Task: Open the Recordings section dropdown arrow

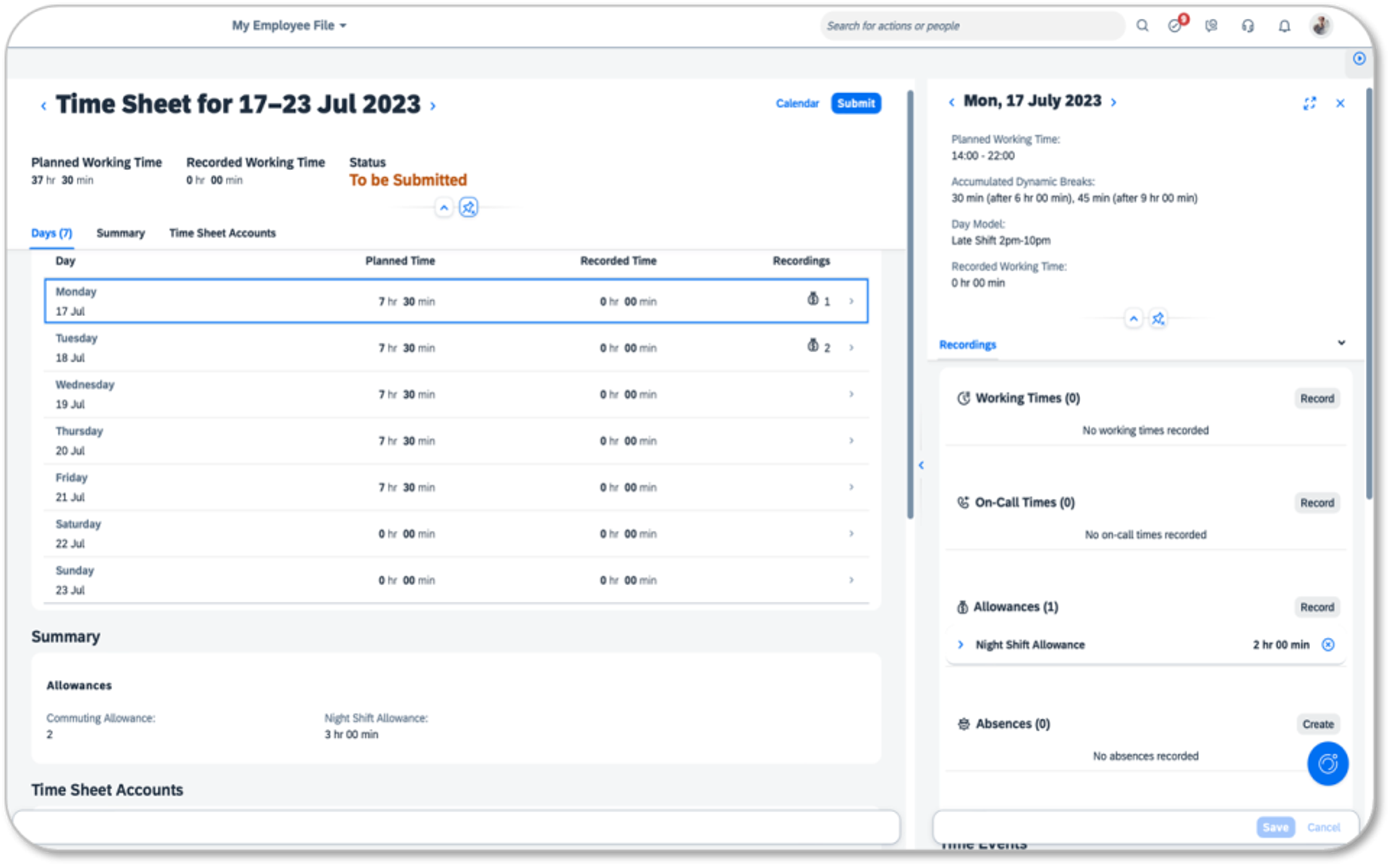Action: pyautogui.click(x=1341, y=343)
